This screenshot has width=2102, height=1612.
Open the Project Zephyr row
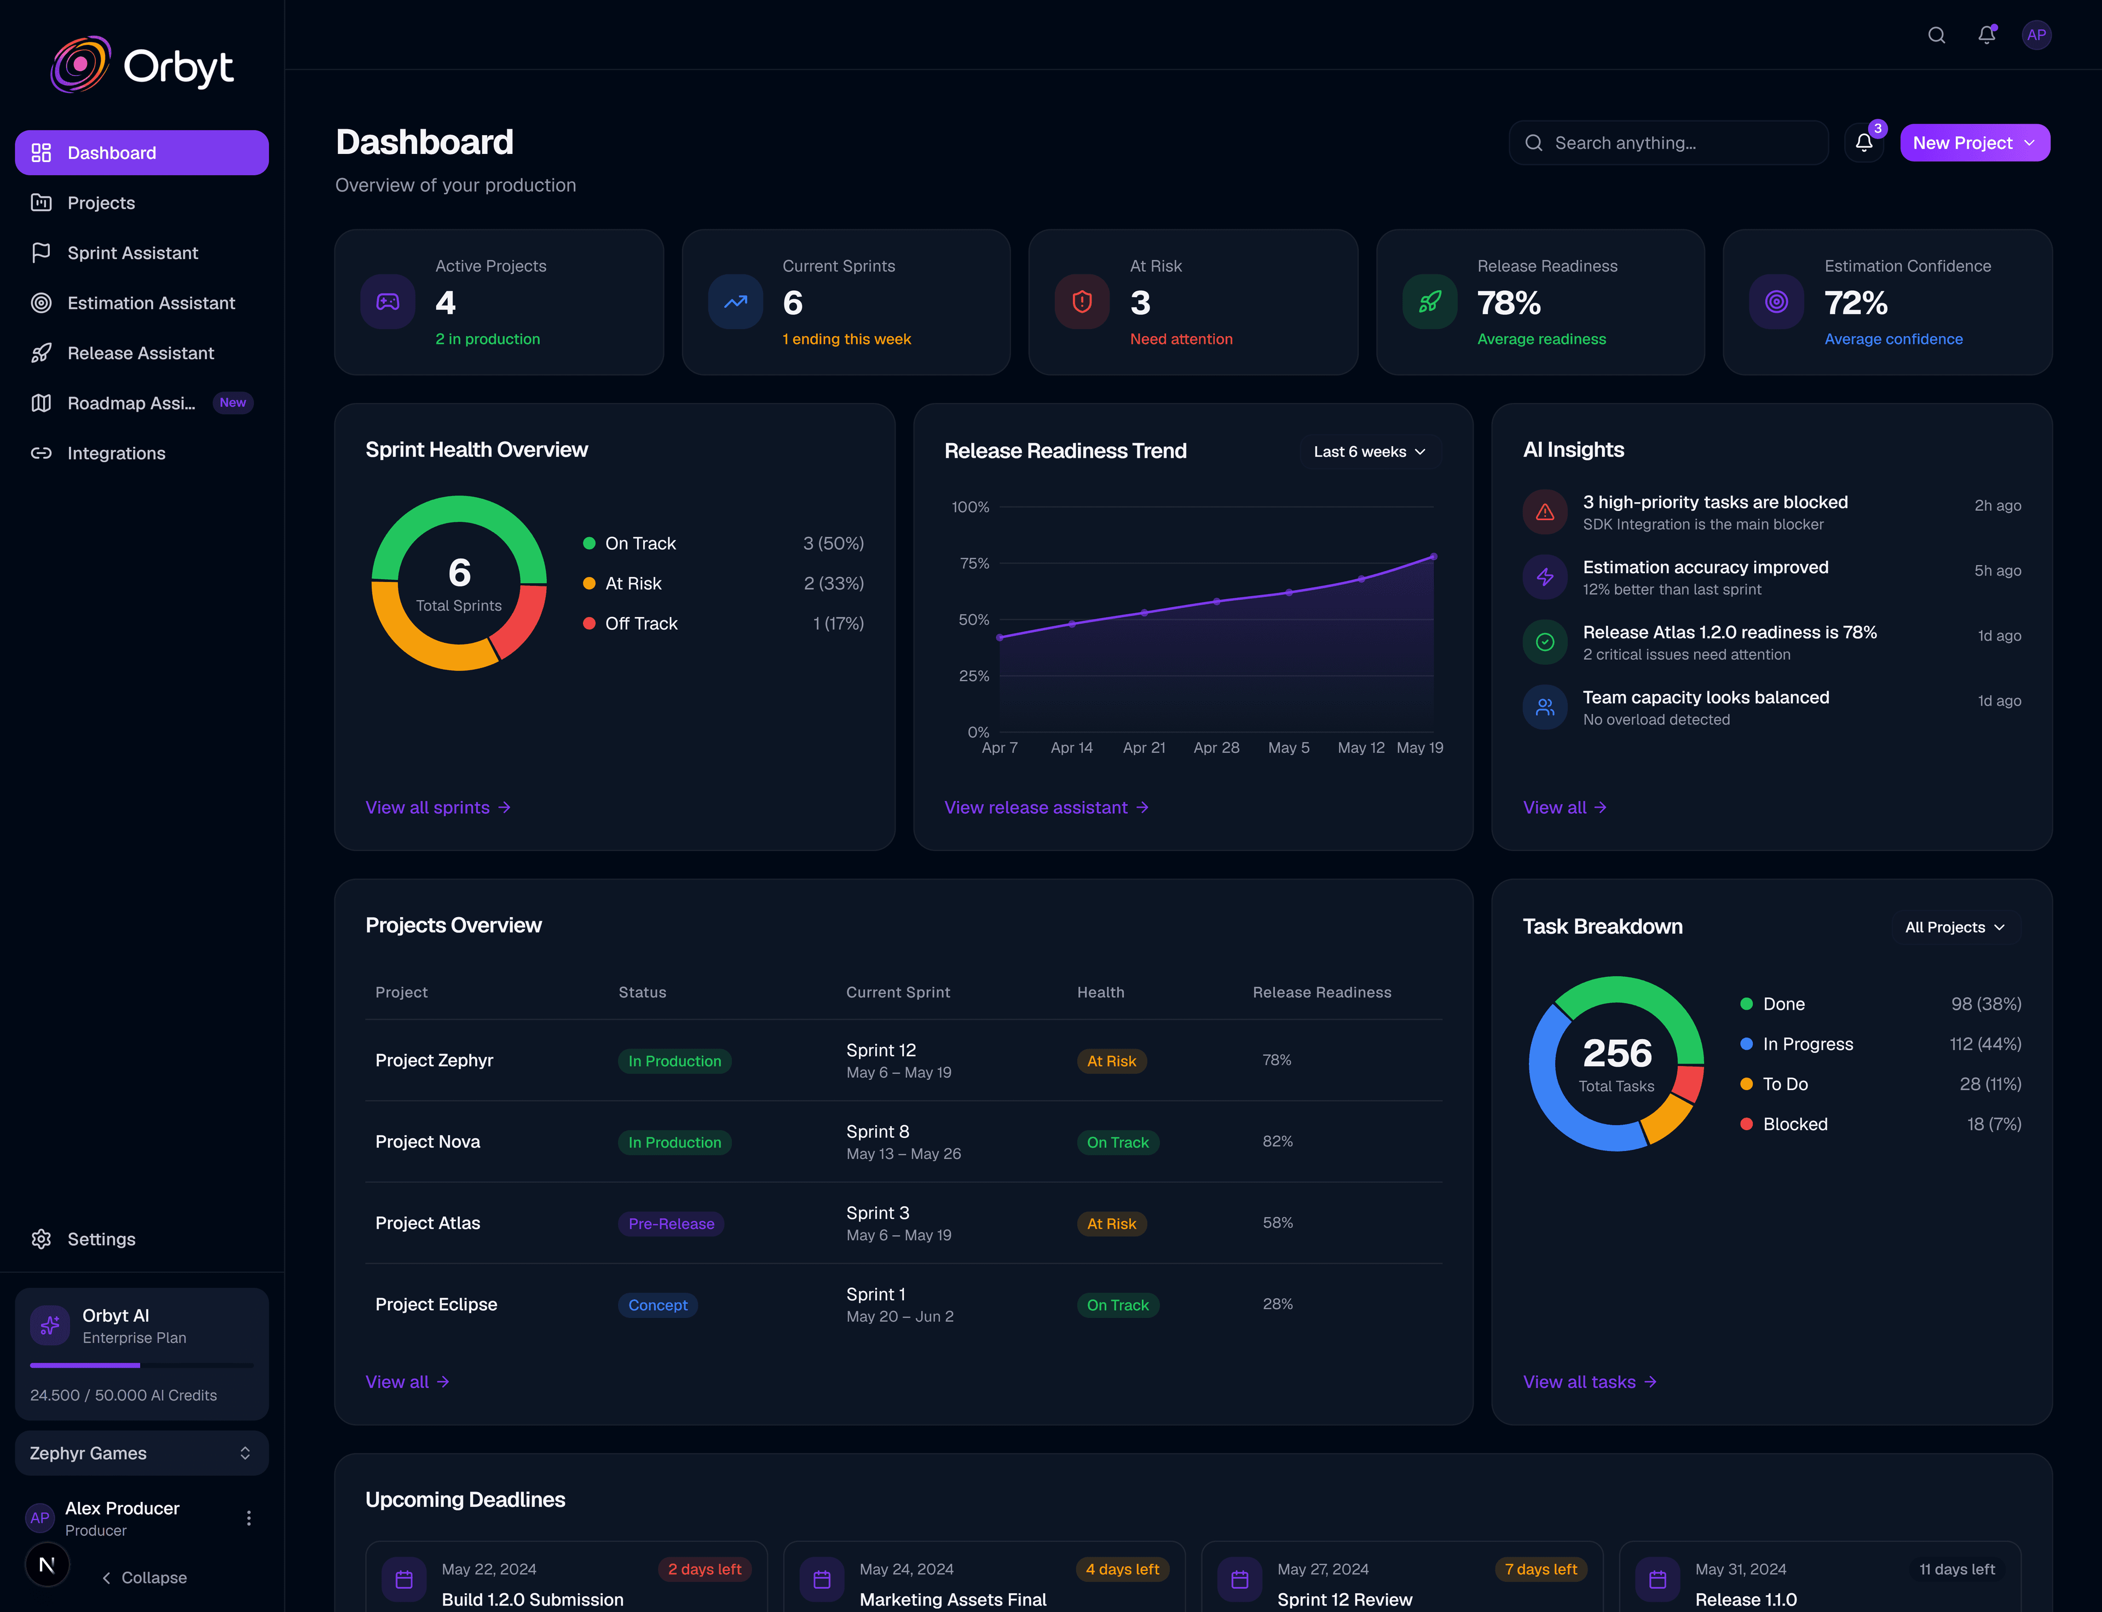[x=904, y=1060]
